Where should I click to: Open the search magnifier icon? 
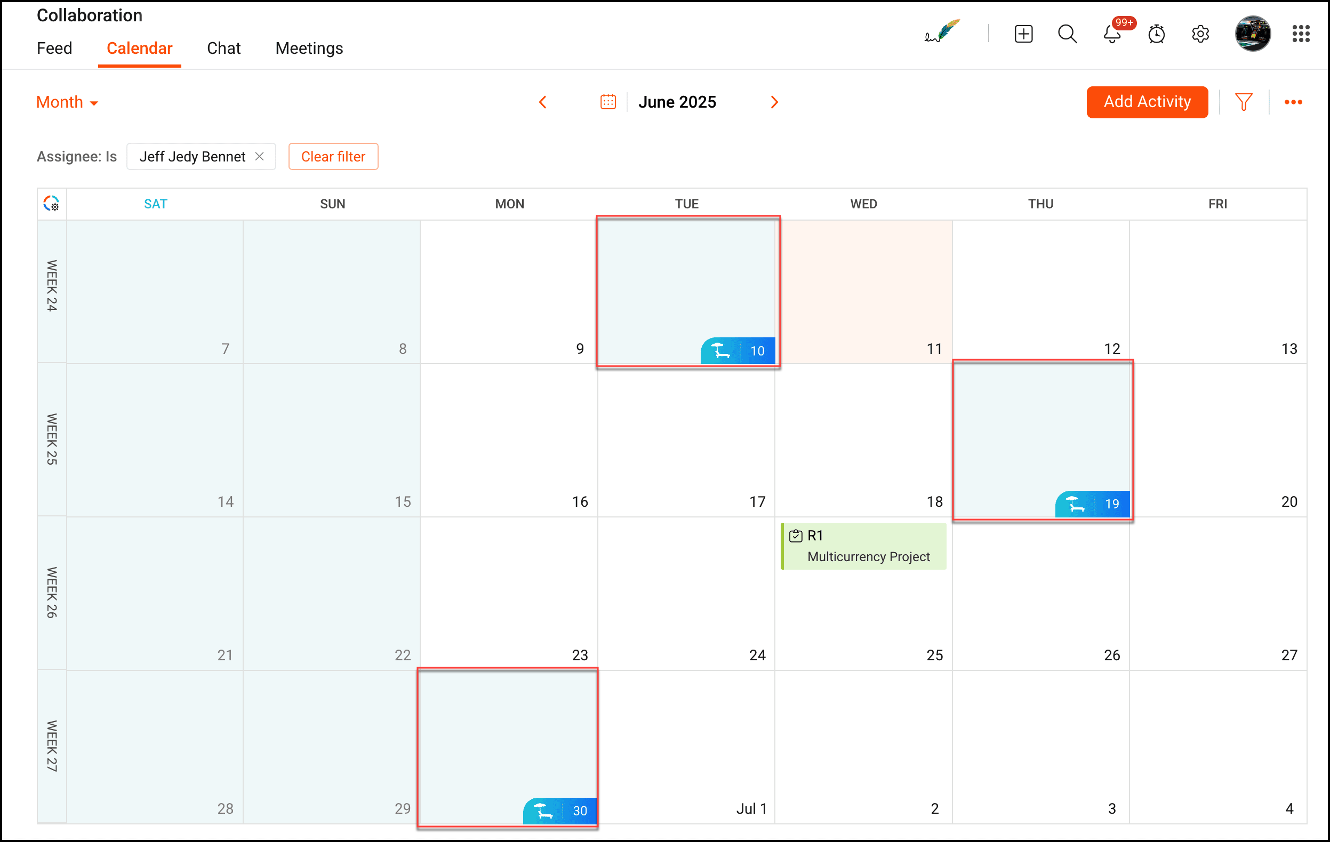[1067, 34]
